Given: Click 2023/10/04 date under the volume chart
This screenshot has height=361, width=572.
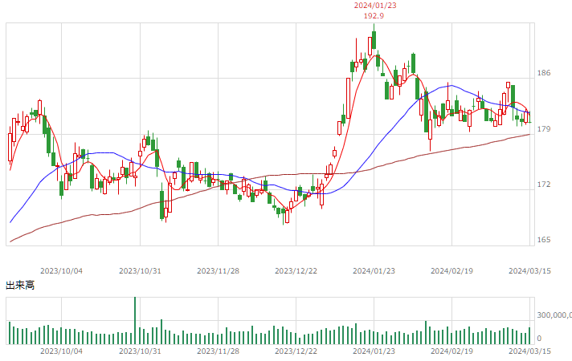Looking at the screenshot, I should [x=61, y=351].
